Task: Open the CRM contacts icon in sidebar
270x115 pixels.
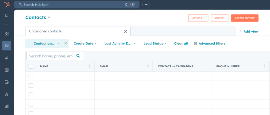Action: coord(7,46)
